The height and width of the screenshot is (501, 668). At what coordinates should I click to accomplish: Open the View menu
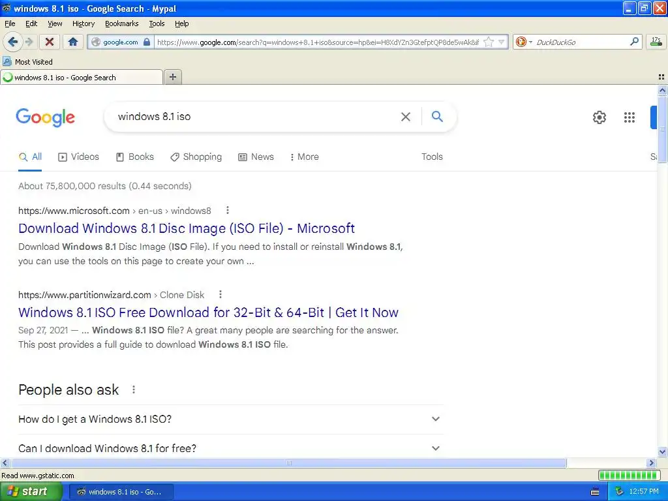(x=55, y=23)
